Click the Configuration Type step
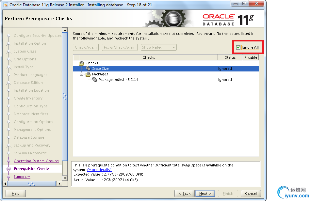The width and height of the screenshot is (311, 201). coord(31,106)
